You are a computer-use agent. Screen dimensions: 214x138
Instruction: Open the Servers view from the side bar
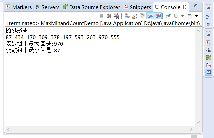[x=208, y=50]
